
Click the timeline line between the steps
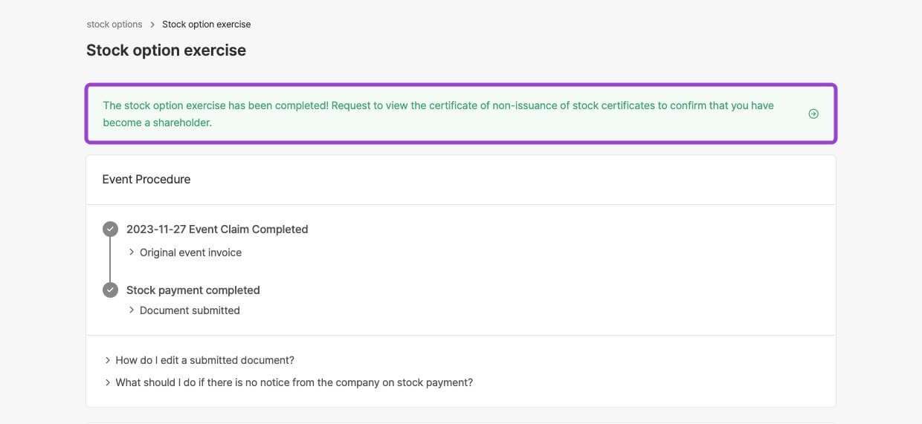tap(110, 259)
